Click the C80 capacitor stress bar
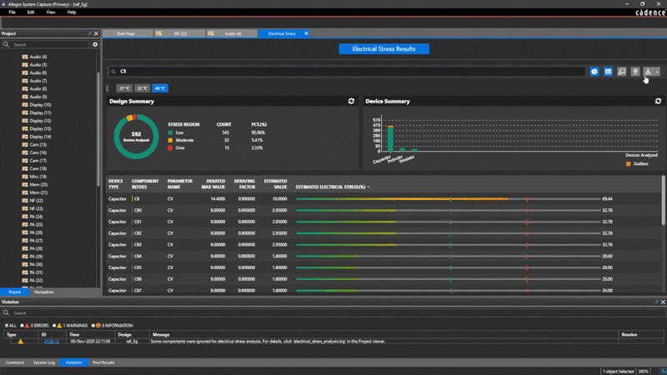 coord(448,211)
